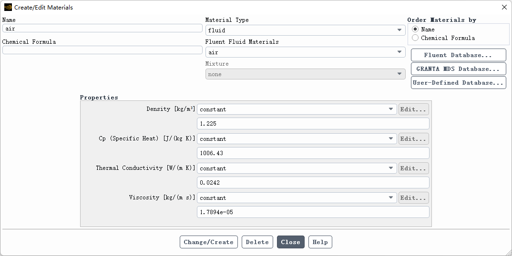Click the Density value field 1.225

313,124
